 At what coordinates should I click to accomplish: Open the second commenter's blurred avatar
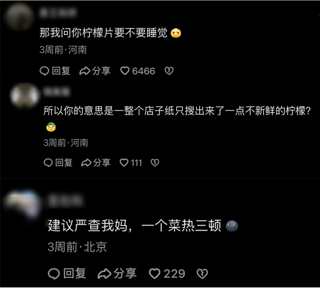pos(25,96)
